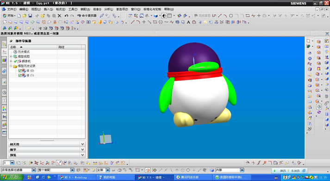The image size is (330, 181).
Task: Click the Text 'A' tool icon
Action: (188, 22)
